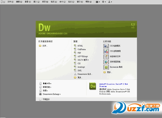The width and height of the screenshot is (162, 118).
Task: Open the 快速入门 » link
Action: click(47, 84)
